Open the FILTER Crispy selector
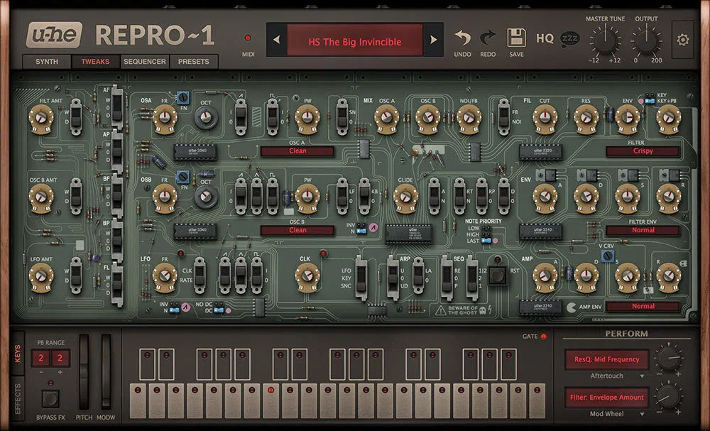This screenshot has width=710, height=431. pos(643,151)
